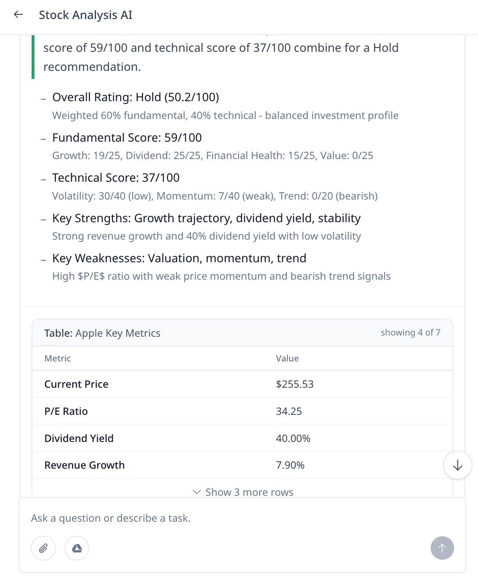478x582 pixels.
Task: Click the back arrow icon
Action: point(18,15)
